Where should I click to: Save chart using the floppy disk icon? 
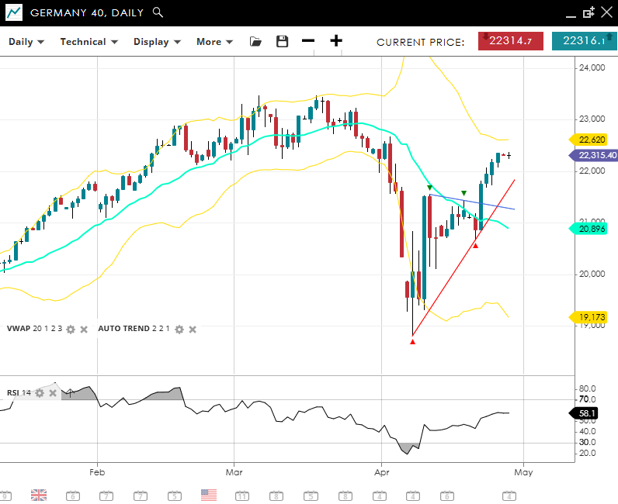tap(282, 42)
